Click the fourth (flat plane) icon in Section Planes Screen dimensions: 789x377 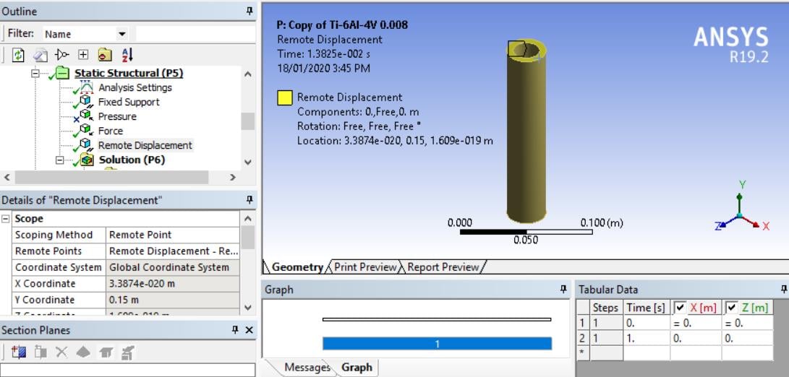click(83, 352)
